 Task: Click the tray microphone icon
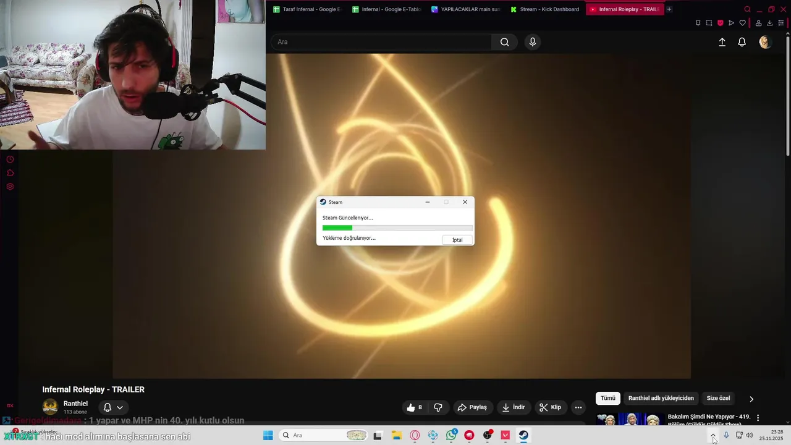click(726, 435)
